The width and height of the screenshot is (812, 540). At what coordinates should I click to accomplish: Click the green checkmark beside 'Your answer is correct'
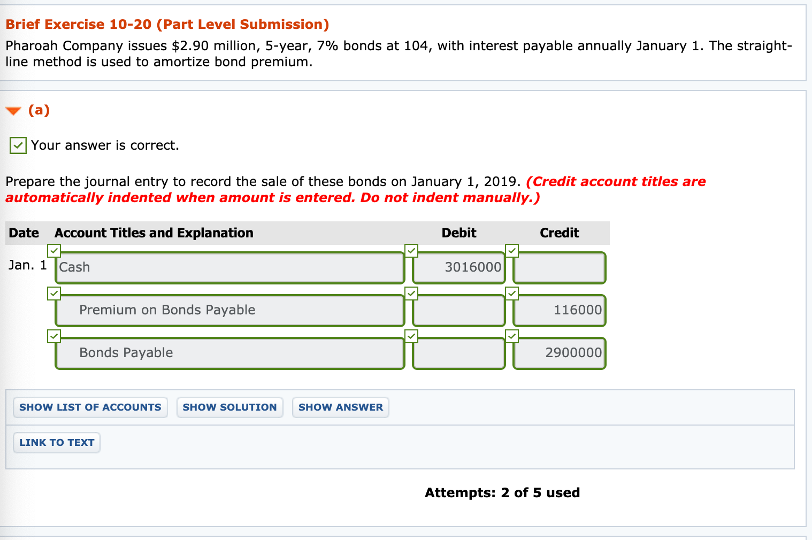tap(18, 145)
